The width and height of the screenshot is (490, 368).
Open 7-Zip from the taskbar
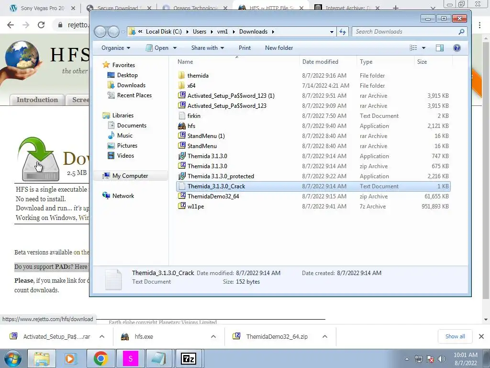189,358
